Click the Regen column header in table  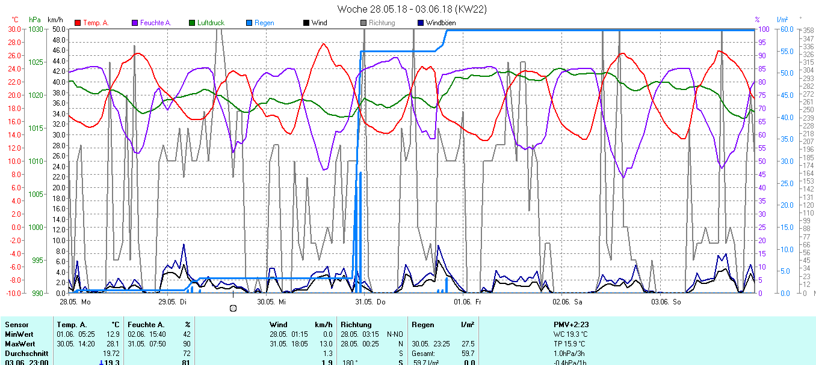422,325
